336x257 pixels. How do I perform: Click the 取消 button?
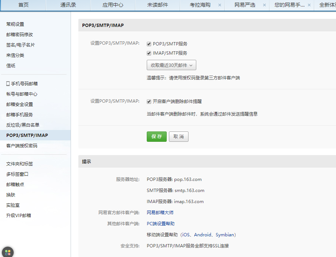(179, 137)
